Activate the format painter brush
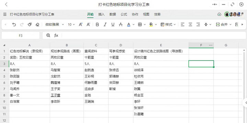The width and height of the screenshot is (247, 123). 30,25
